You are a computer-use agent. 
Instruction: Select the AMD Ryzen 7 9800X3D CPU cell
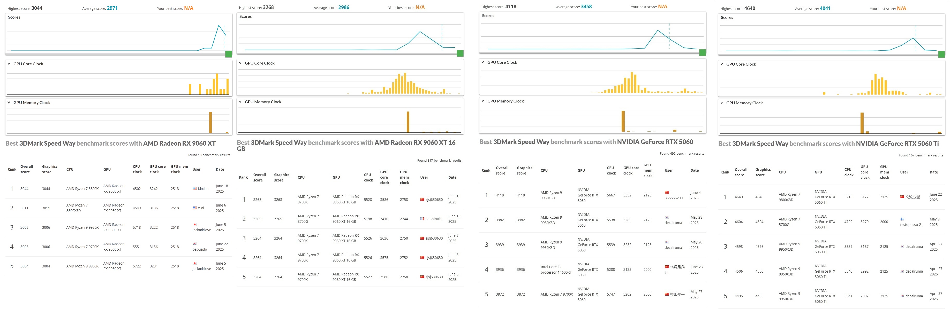coord(790,197)
